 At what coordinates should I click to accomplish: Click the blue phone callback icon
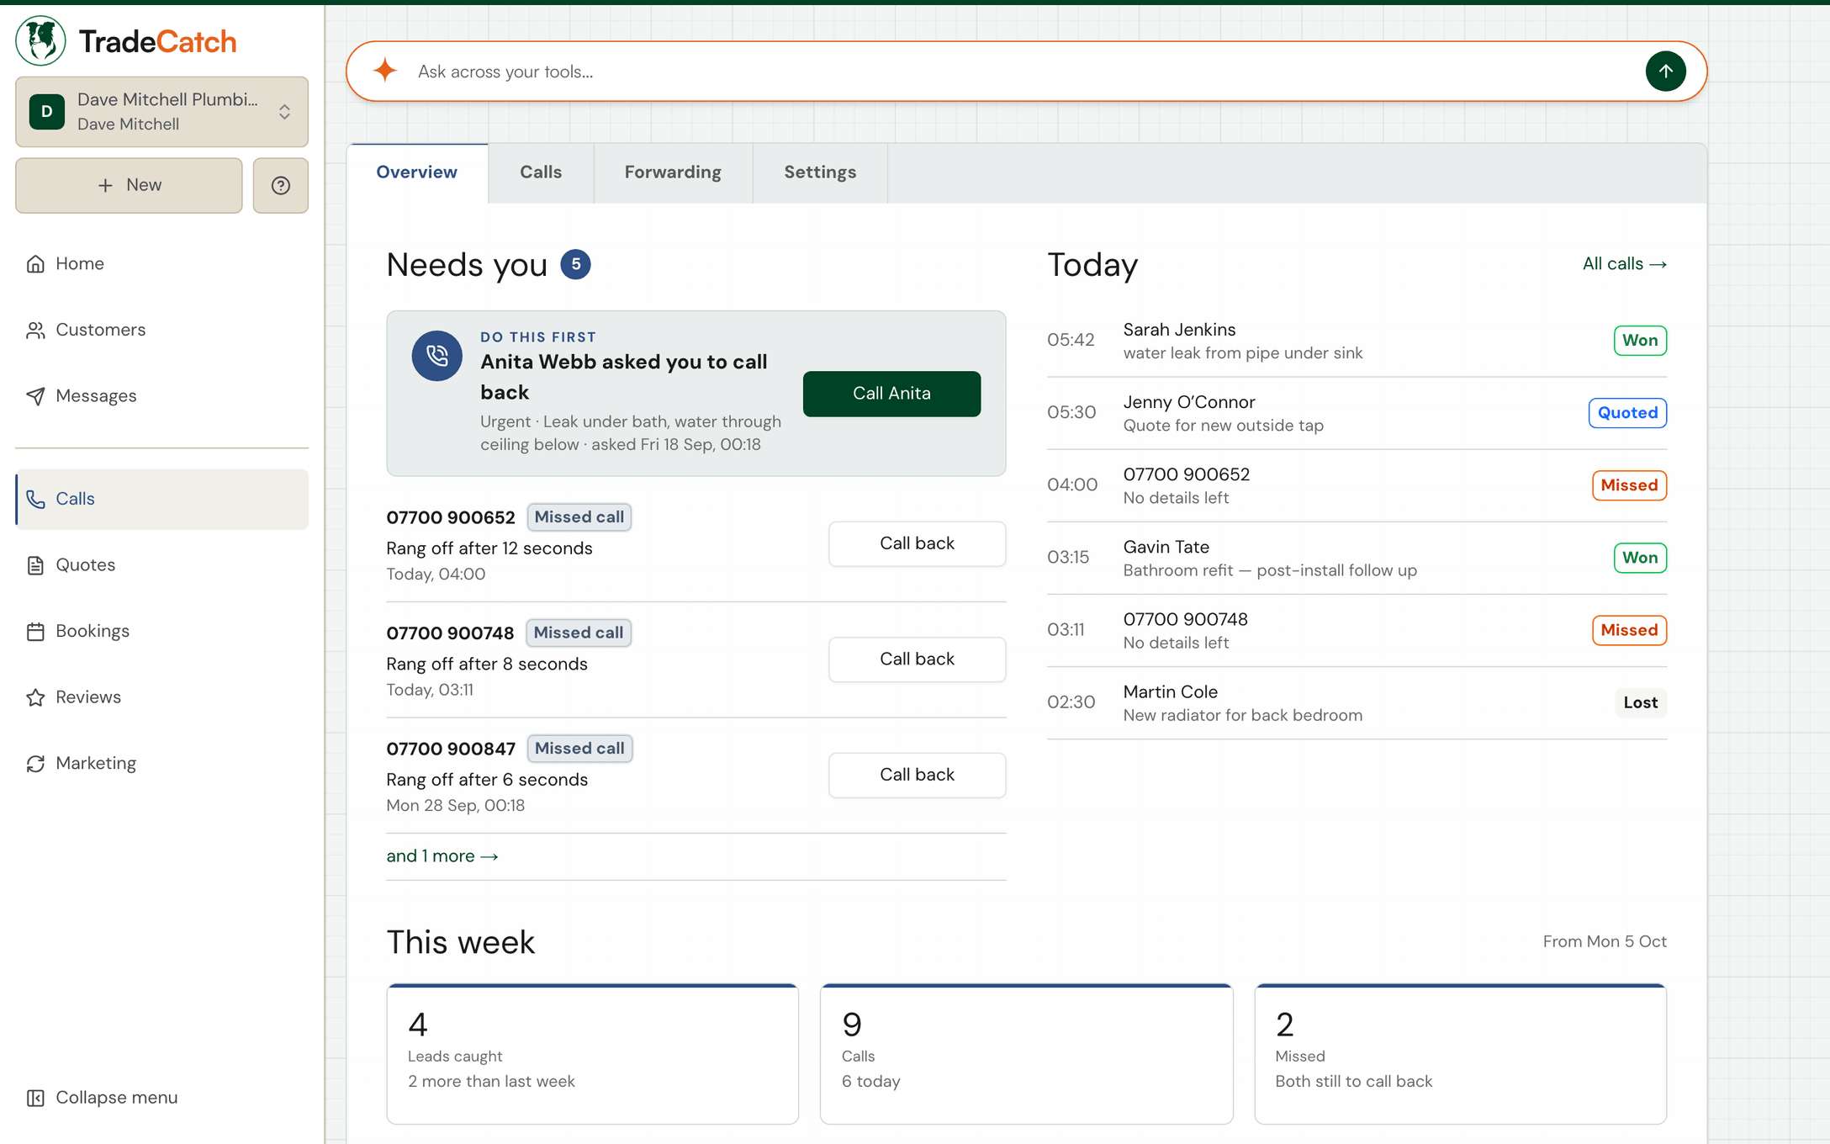(436, 356)
